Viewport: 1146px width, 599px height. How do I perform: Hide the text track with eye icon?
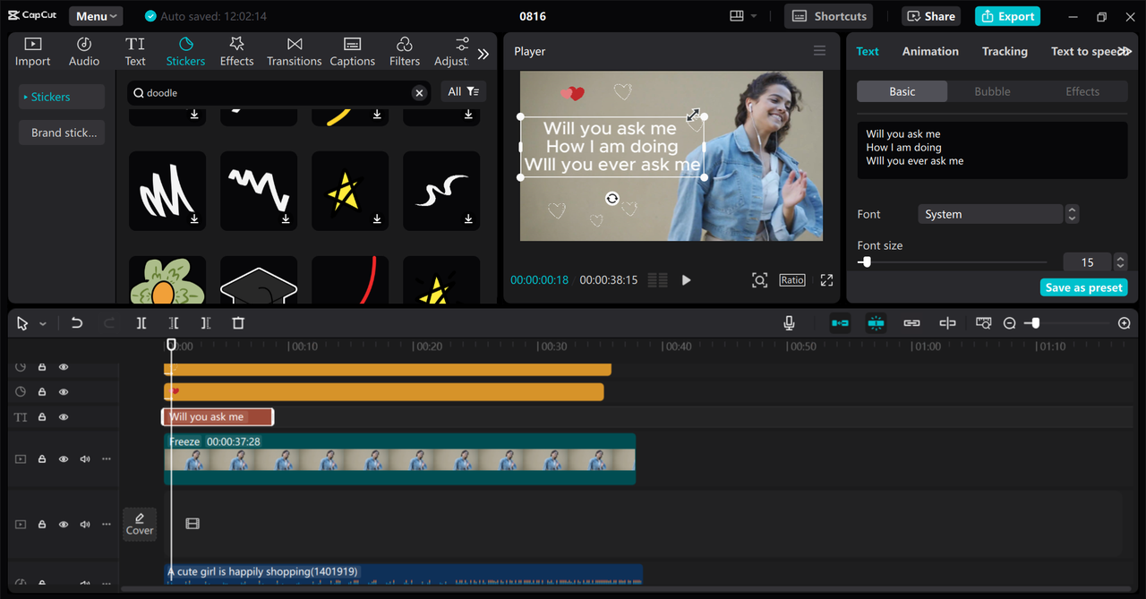(64, 417)
